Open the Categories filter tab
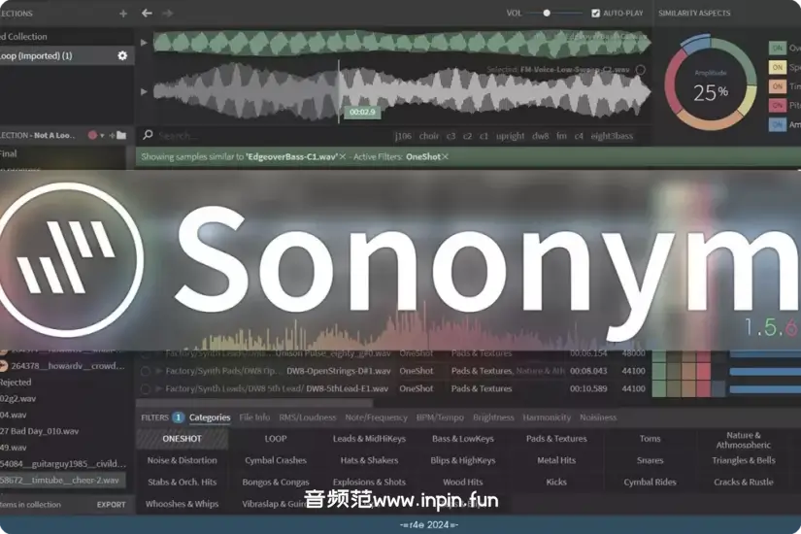The height and width of the screenshot is (534, 801). 210,417
